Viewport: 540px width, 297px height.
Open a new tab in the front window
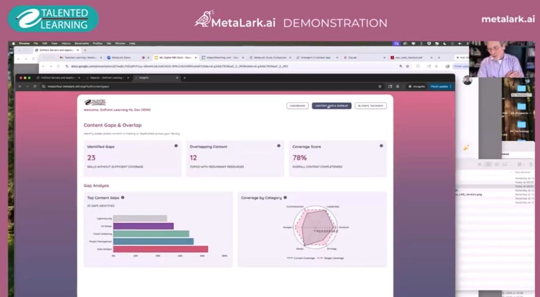point(185,78)
